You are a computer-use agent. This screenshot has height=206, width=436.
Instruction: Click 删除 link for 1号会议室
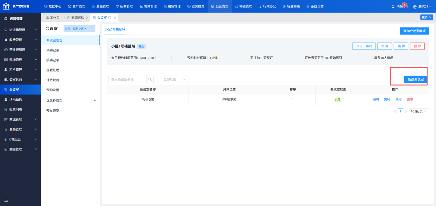[410, 99]
